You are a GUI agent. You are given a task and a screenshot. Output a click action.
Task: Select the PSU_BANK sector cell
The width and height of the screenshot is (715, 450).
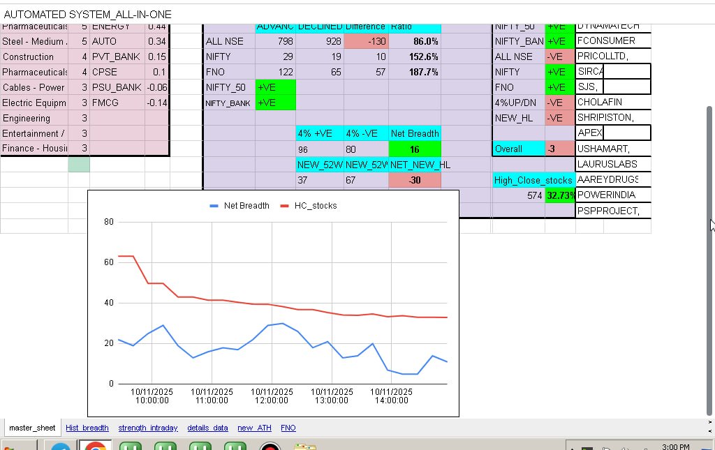117,87
